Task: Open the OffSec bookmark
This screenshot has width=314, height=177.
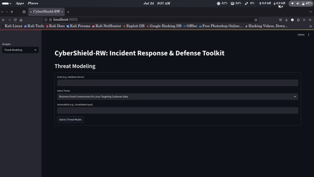Action: coord(190,26)
